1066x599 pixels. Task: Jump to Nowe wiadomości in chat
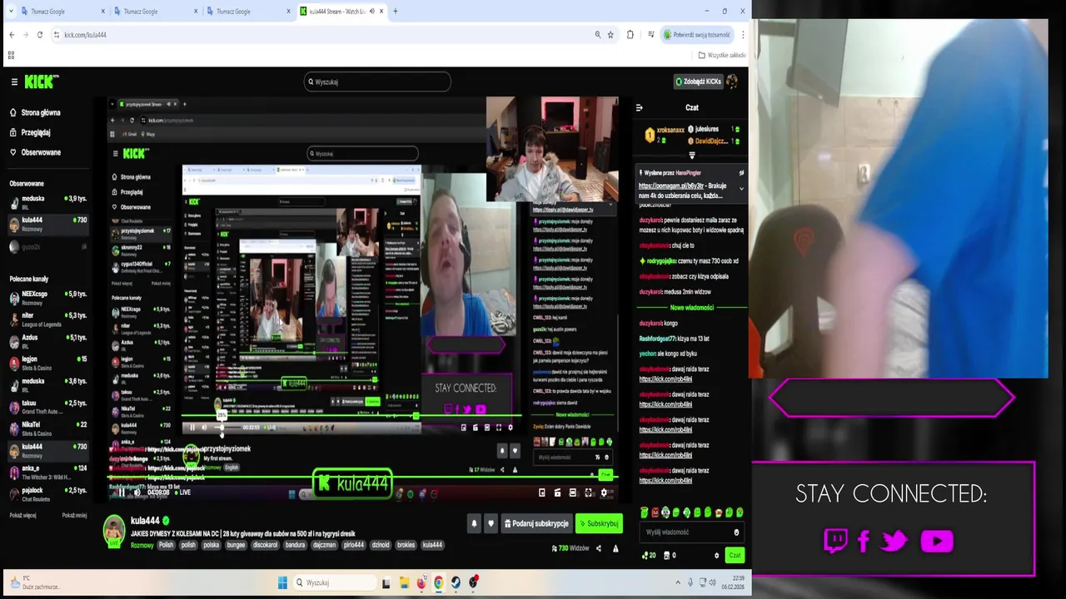(691, 307)
